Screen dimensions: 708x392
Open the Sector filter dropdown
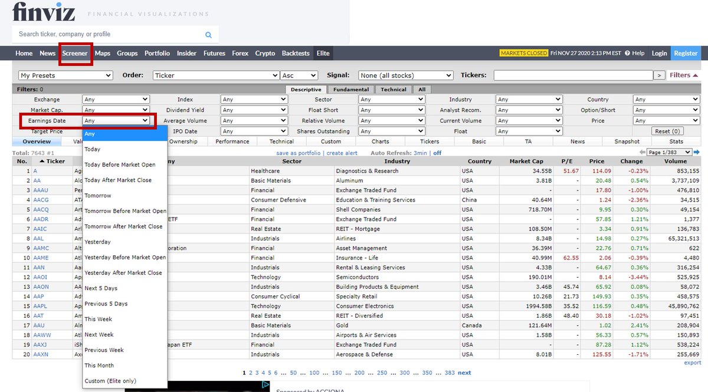click(392, 100)
